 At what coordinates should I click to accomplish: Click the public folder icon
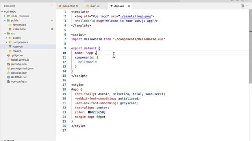click(9, 20)
